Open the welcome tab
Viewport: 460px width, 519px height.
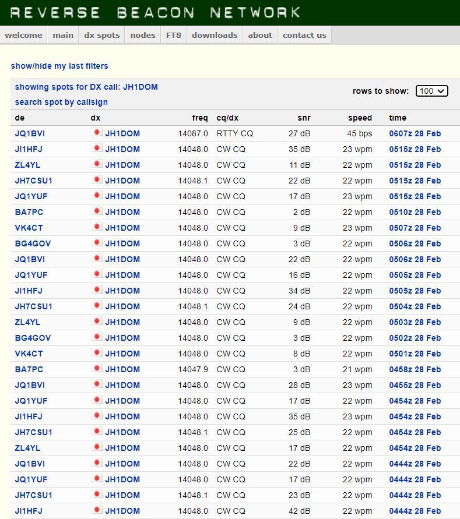(23, 35)
